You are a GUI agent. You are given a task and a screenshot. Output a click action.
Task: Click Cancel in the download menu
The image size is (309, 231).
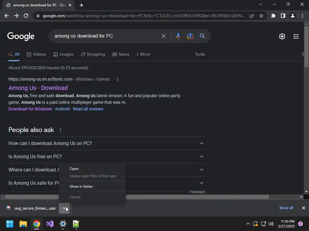coord(92,197)
